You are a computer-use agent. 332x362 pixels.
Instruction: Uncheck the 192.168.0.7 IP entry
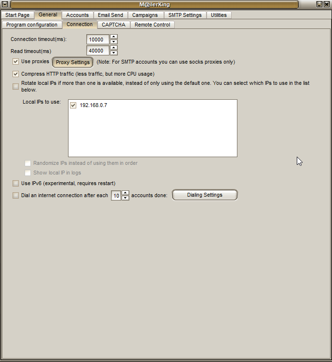tap(73, 105)
